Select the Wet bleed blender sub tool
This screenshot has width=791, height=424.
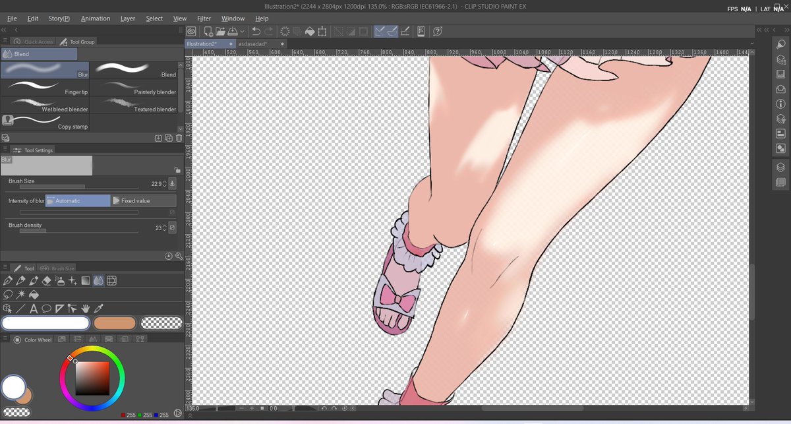click(45, 105)
